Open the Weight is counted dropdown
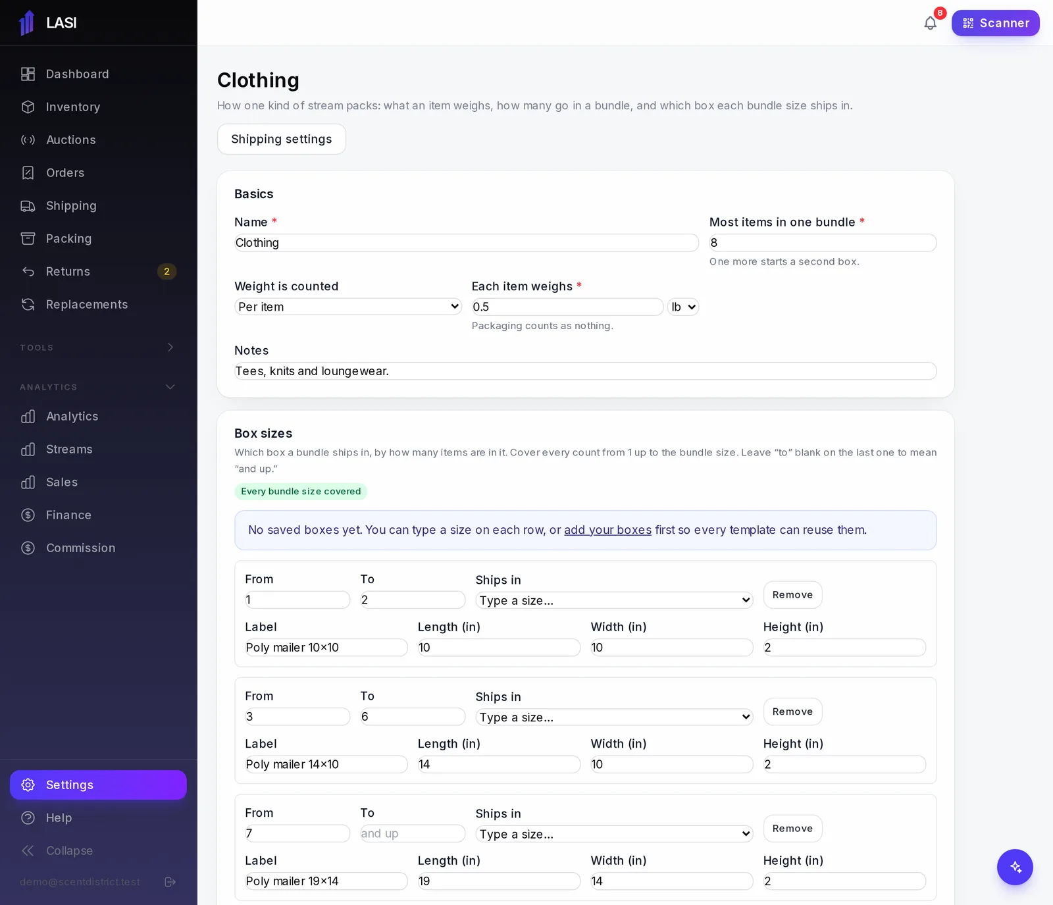Image resolution: width=1053 pixels, height=905 pixels. coord(348,307)
